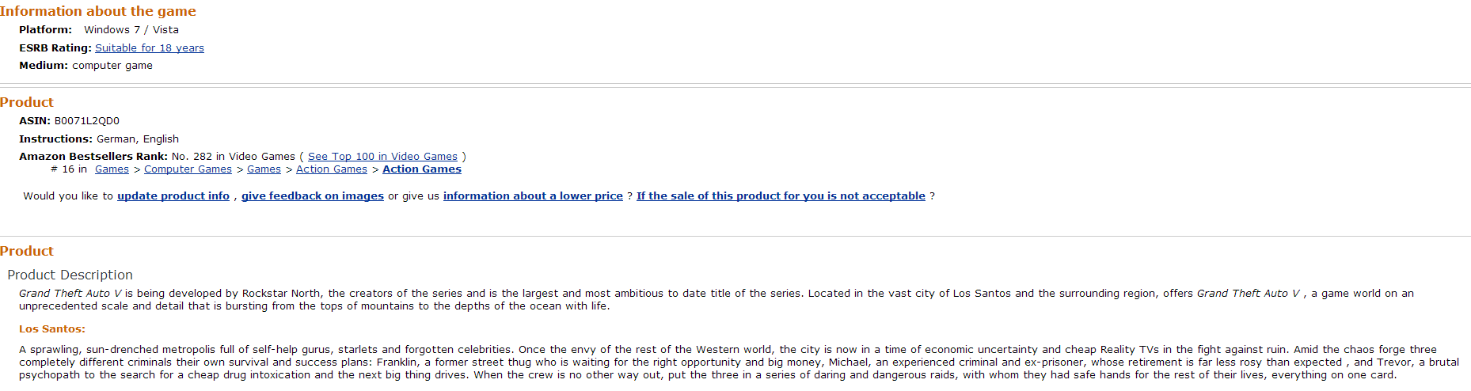Screen dimensions: 1471x391
Task: Click the 'update product info' link
Action: (173, 196)
